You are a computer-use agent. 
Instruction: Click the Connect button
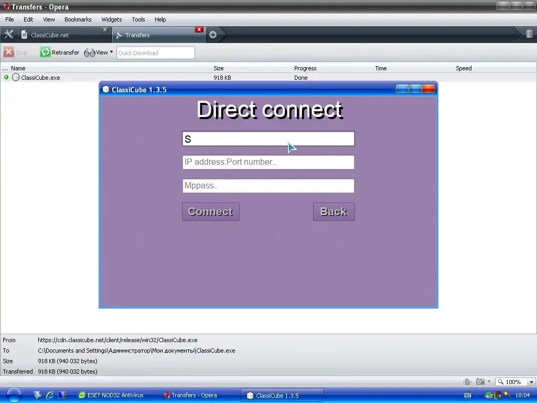pyautogui.click(x=211, y=212)
